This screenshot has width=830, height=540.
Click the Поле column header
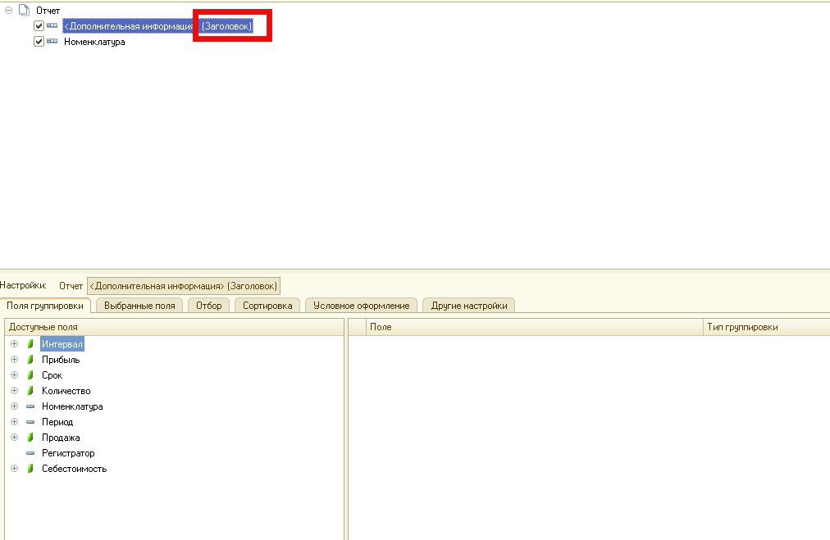534,327
